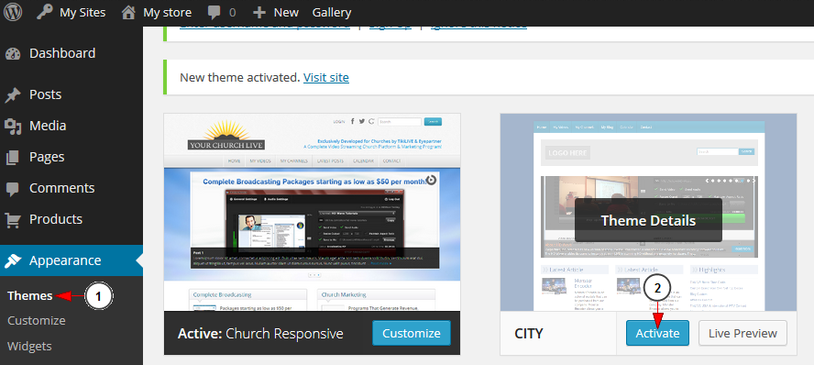
Task: Click the My store home icon
Action: click(x=128, y=12)
